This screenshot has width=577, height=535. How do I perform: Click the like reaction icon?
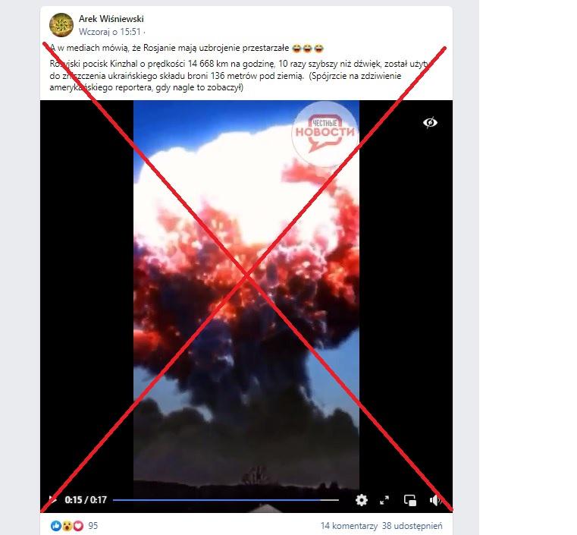56,526
